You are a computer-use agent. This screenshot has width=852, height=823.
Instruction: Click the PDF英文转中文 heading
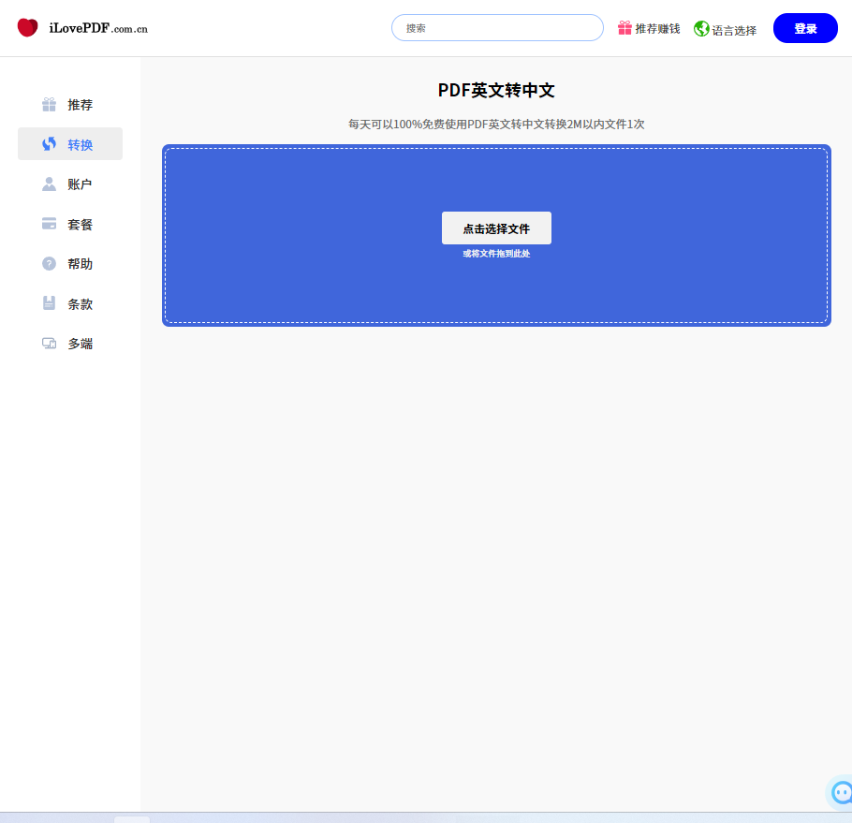click(496, 90)
